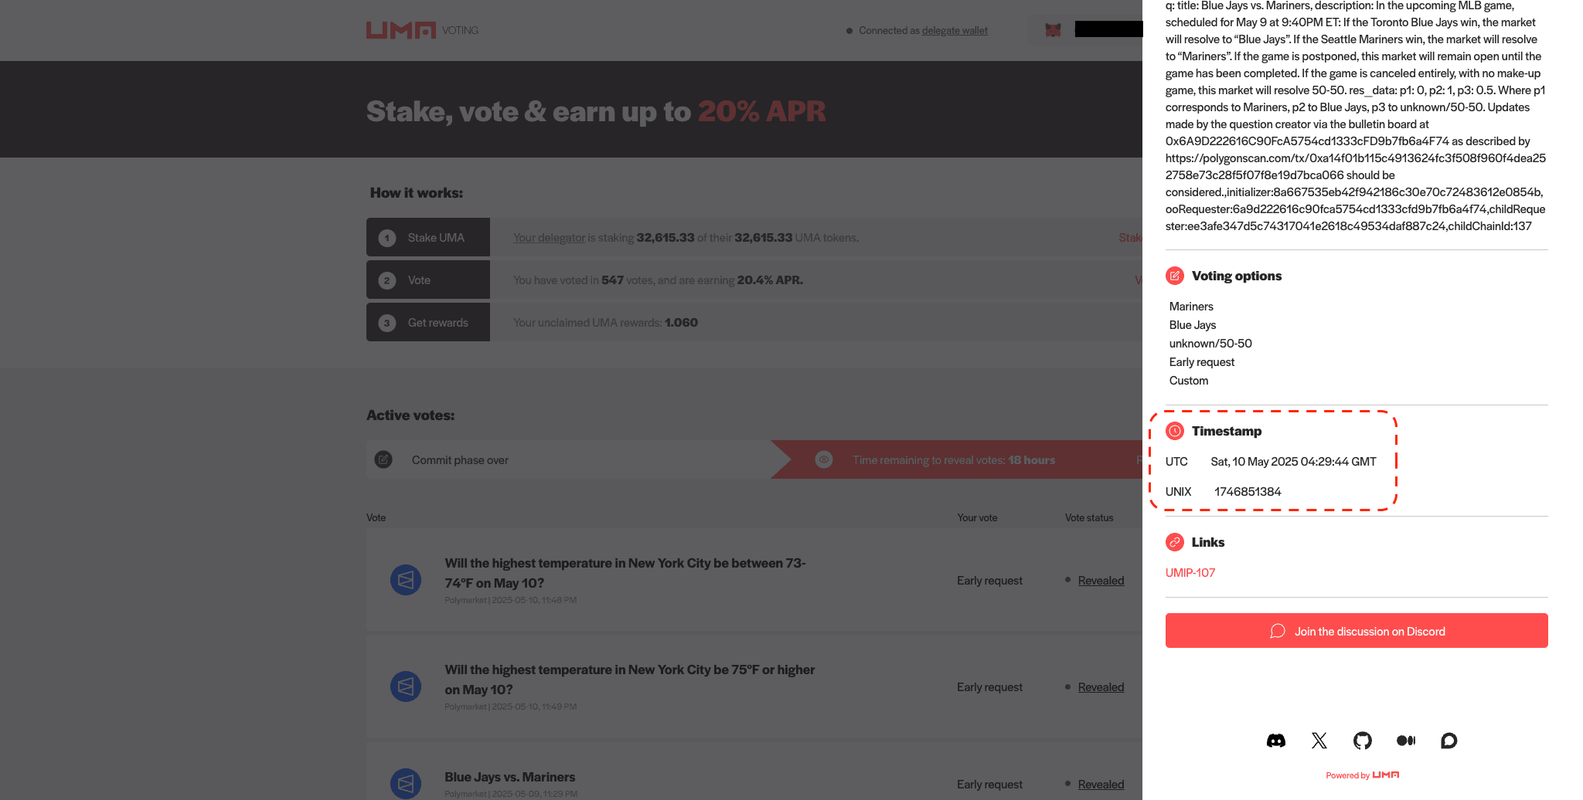Select the Mariners voting option
Image resolution: width=1583 pixels, height=800 pixels.
tap(1191, 306)
